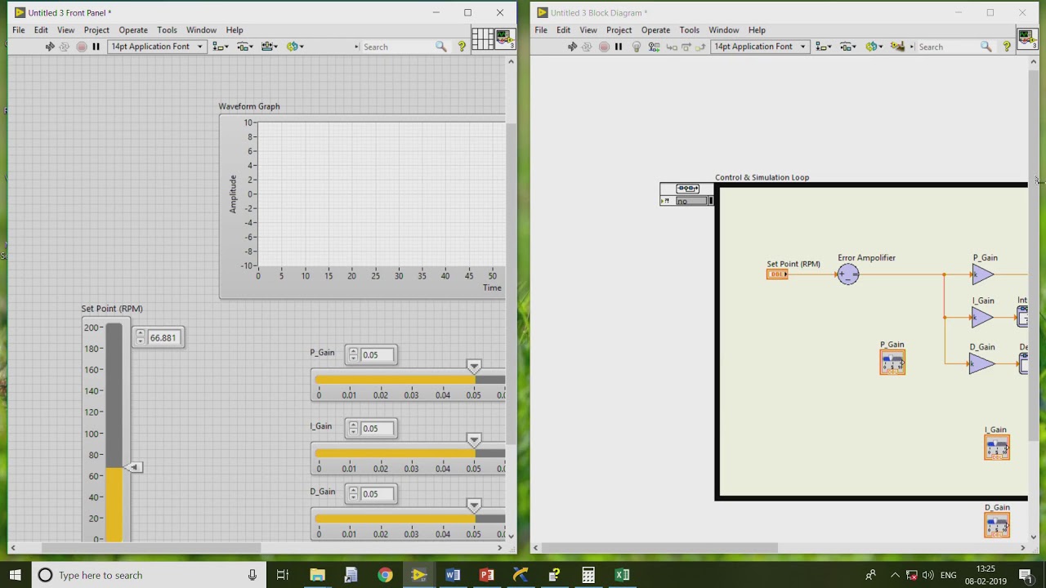Click Error Ampolifier summation node

point(848,274)
